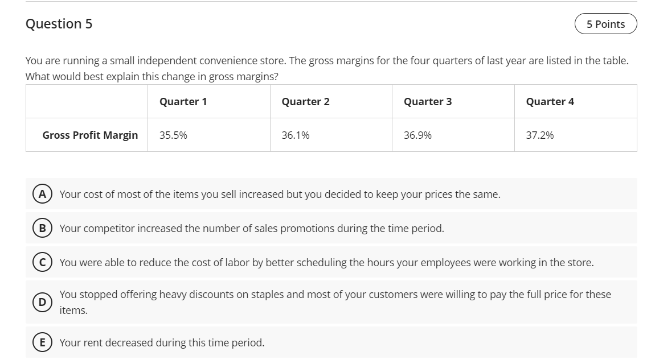Select radio option A

43,194
